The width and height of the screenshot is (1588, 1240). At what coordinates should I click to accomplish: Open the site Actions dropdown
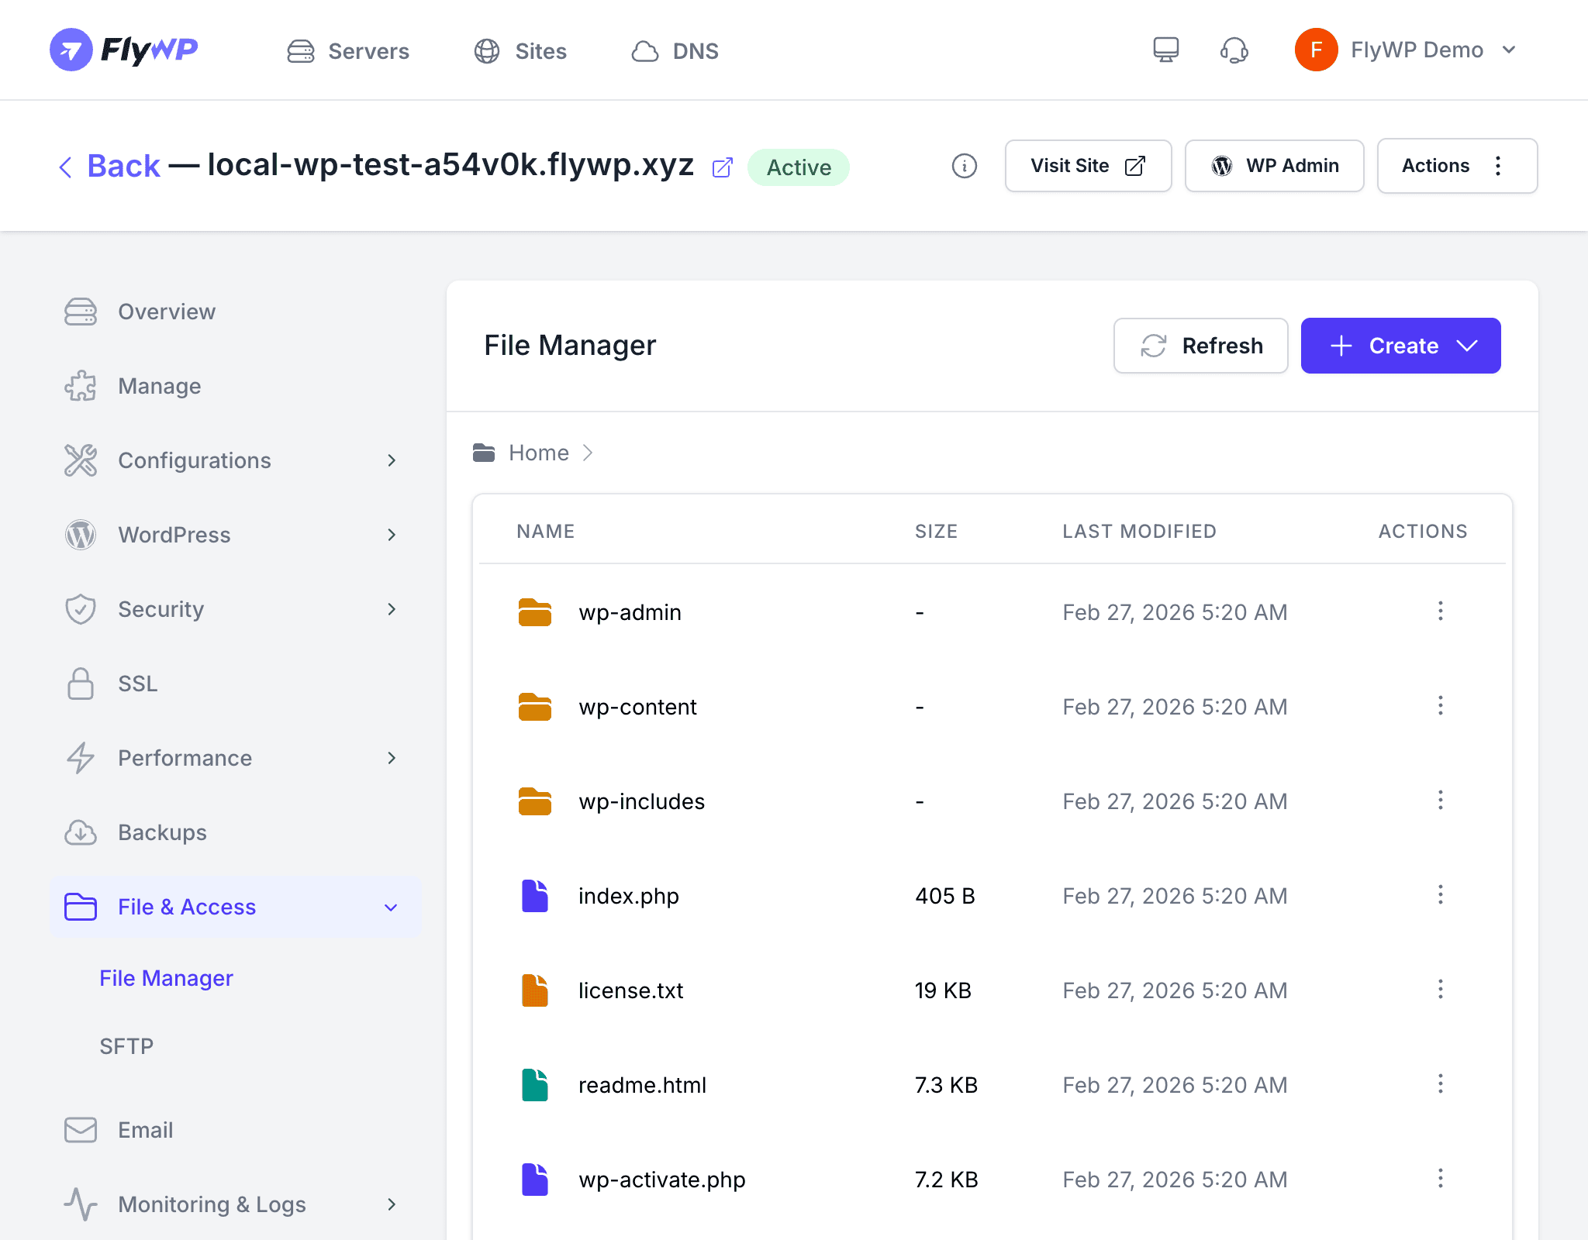pos(1457,166)
